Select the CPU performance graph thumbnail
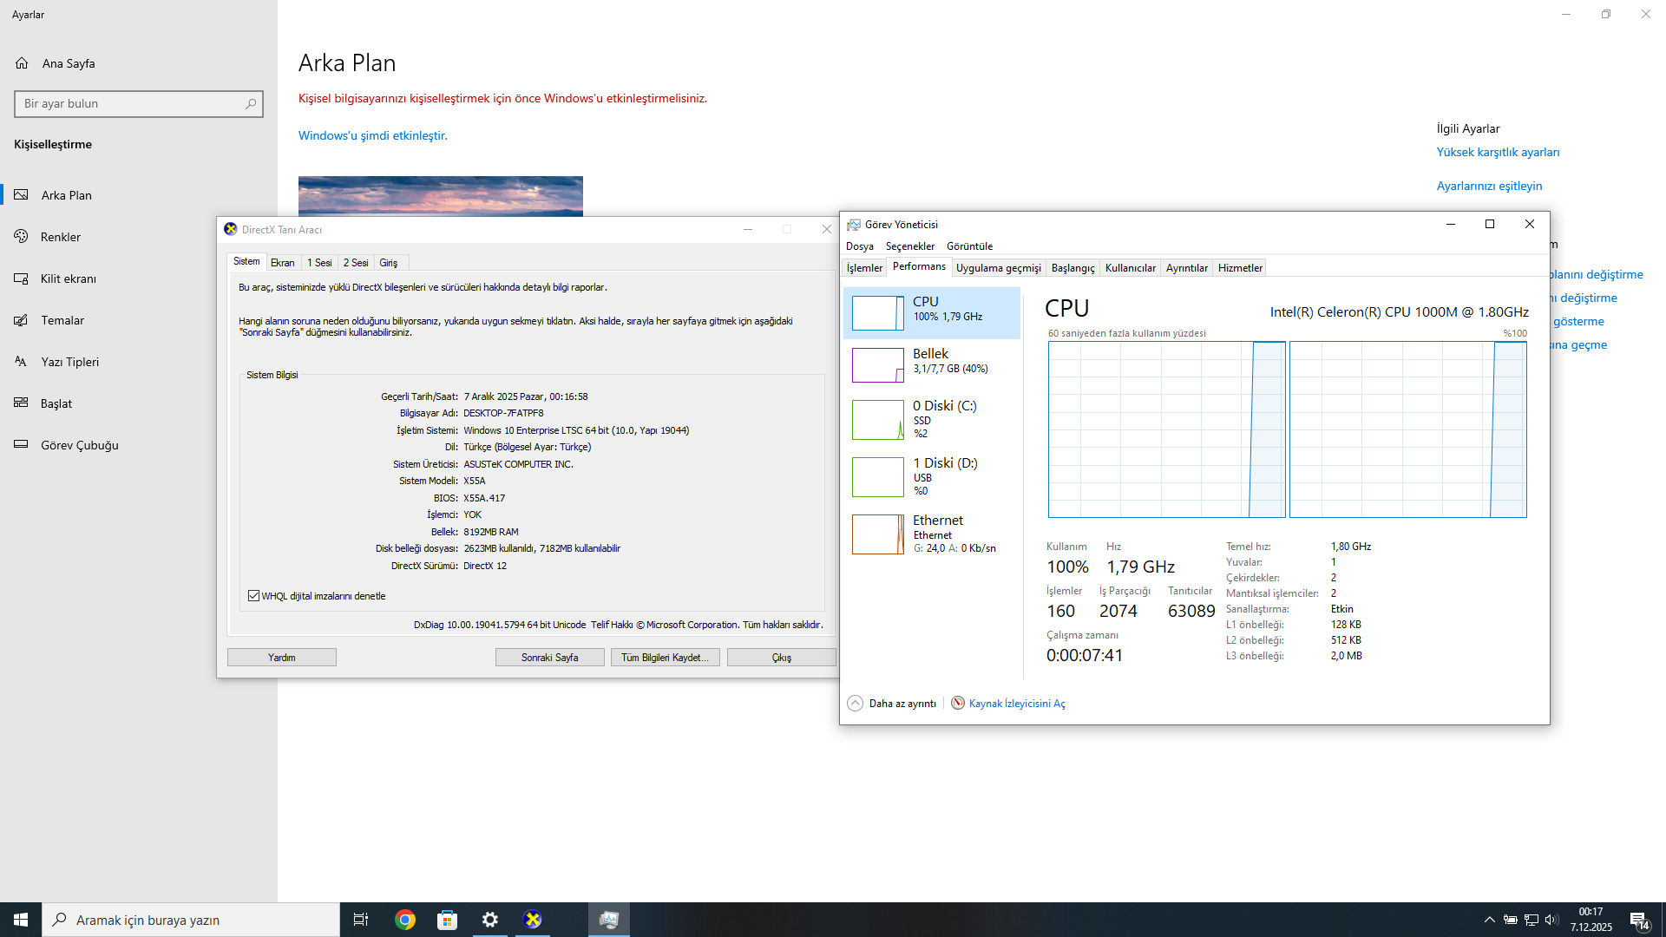The width and height of the screenshot is (1666, 937). point(878,313)
